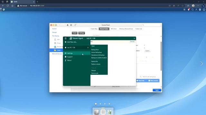Viewport: 206px width, 115px height.
Task: Open File Sharing section in sidebar
Action: (x=56, y=36)
